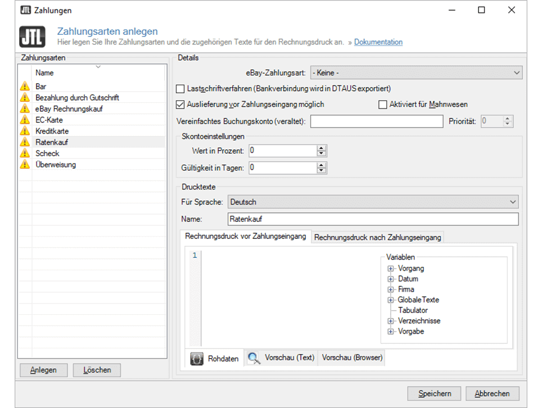Image resolution: width=542 pixels, height=408 pixels.
Task: Click the warning icon next to Scheck
Action: point(25,153)
